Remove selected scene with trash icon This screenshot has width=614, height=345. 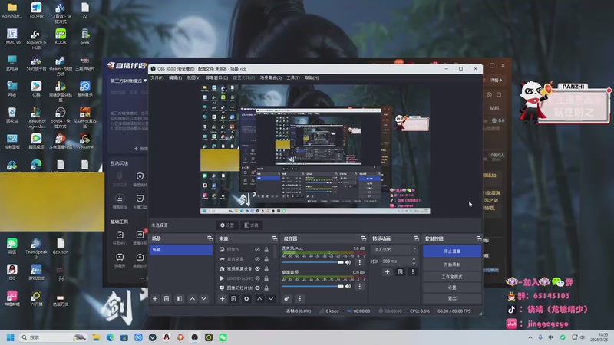point(167,299)
